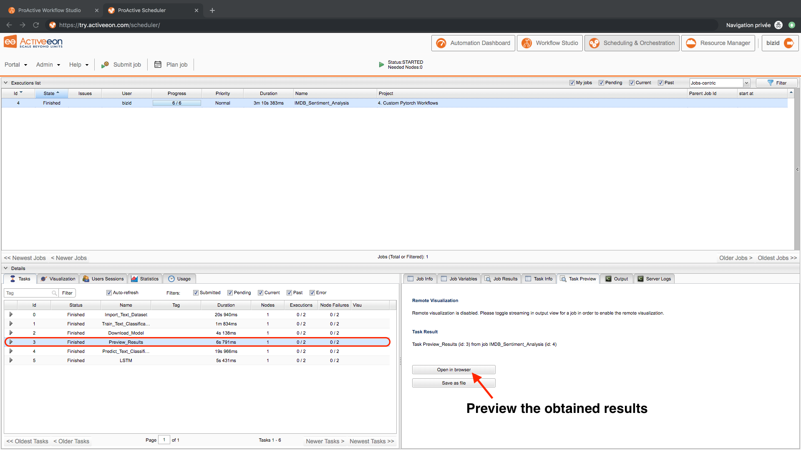Sort tasks by Duration column header
Screen dimensions: 801x450
tap(226, 305)
